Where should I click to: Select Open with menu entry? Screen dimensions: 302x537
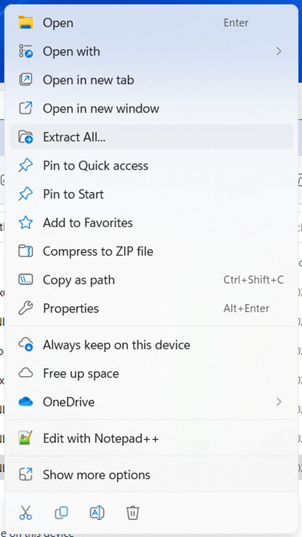[x=152, y=51]
